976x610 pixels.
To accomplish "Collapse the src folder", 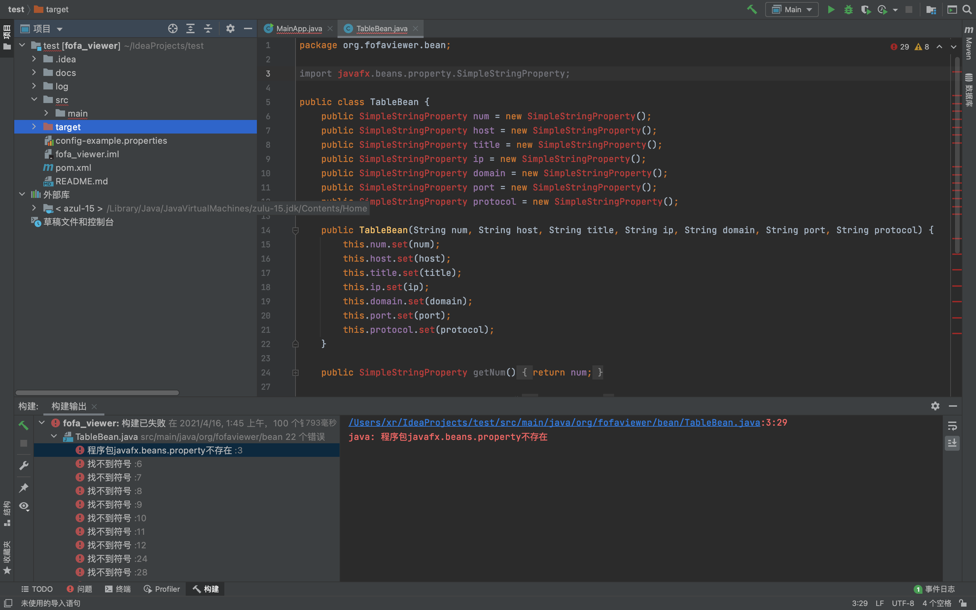I will tap(34, 100).
